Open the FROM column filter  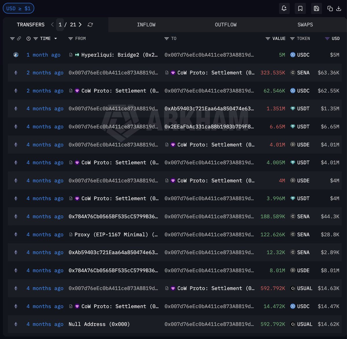70,38
